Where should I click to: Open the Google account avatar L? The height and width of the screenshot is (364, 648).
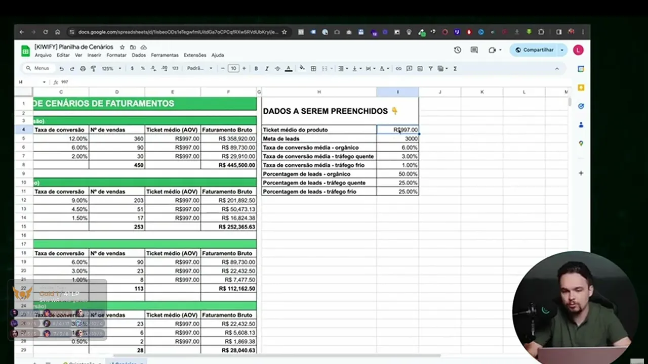click(578, 50)
